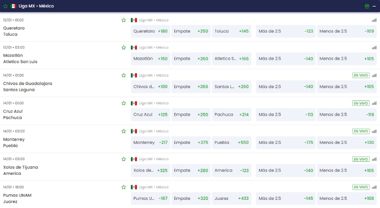Select Menos de 2.5 for Xolos match
This screenshot has width=380, height=208.
coord(347,171)
